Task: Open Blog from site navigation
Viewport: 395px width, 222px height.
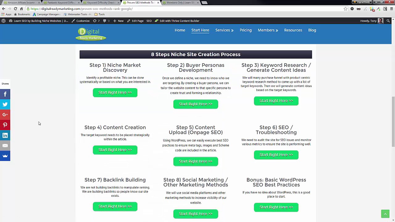Action: [312, 30]
